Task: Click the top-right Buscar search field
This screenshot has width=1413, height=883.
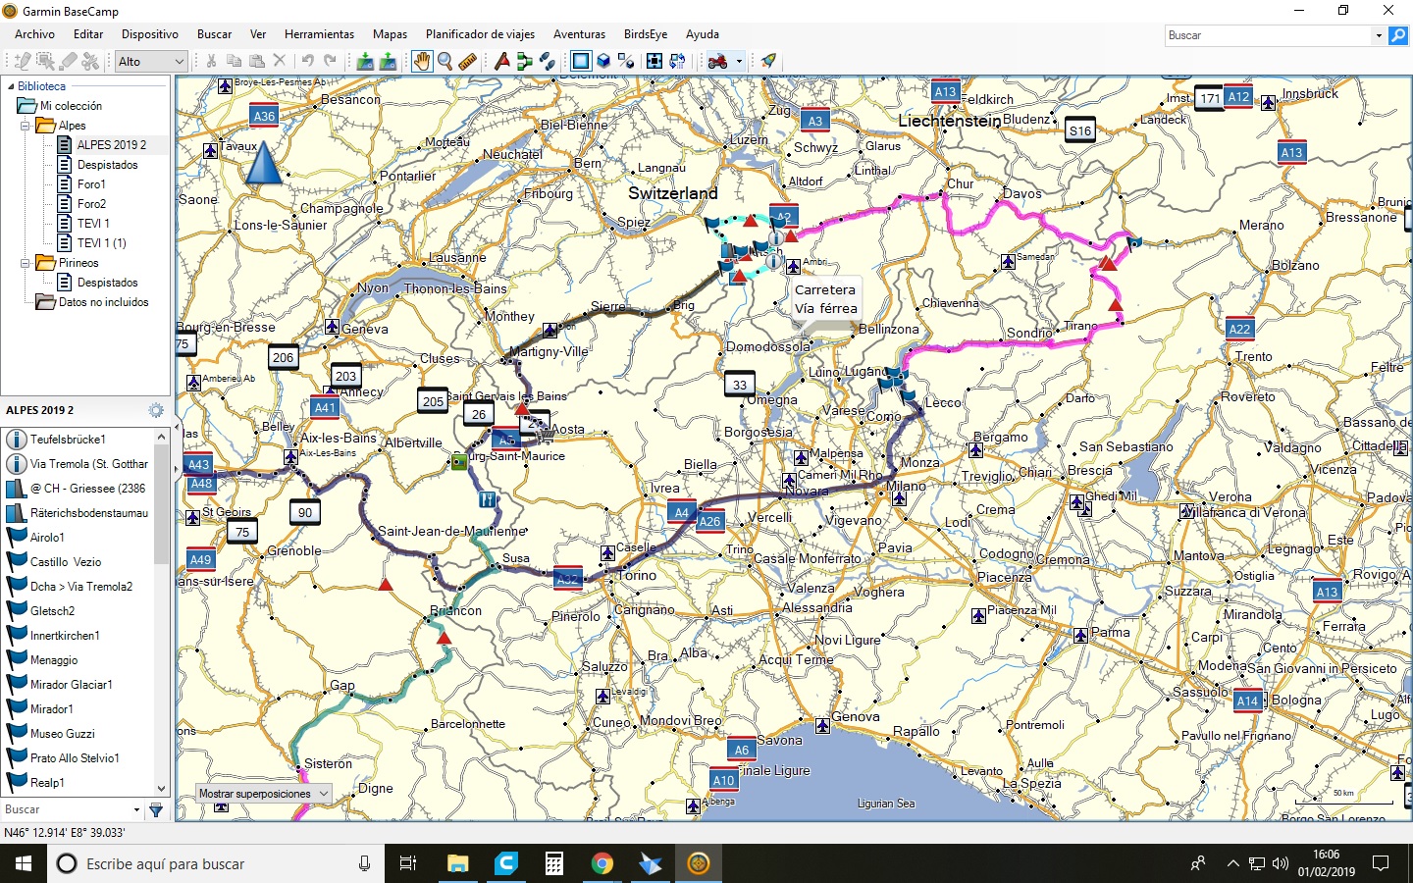Action: point(1267,35)
